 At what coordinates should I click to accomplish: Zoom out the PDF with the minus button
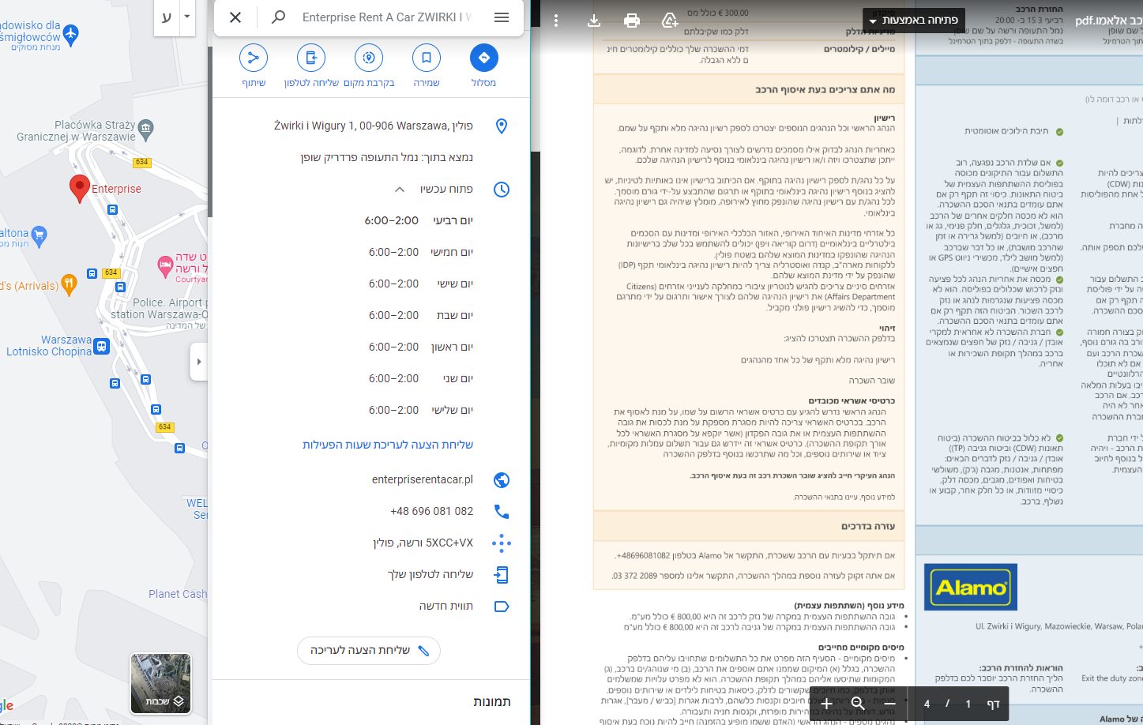click(889, 703)
